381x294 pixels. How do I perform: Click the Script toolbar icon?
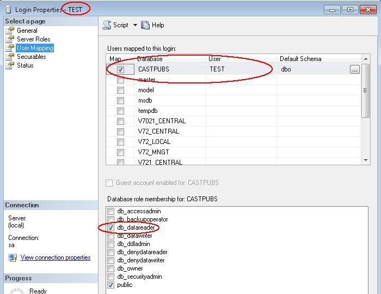(107, 25)
